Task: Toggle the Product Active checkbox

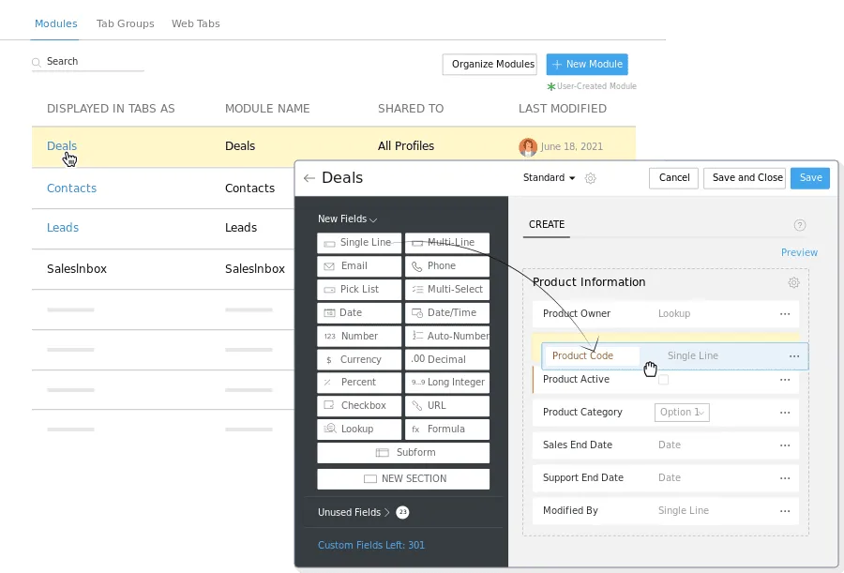Action: 664,380
